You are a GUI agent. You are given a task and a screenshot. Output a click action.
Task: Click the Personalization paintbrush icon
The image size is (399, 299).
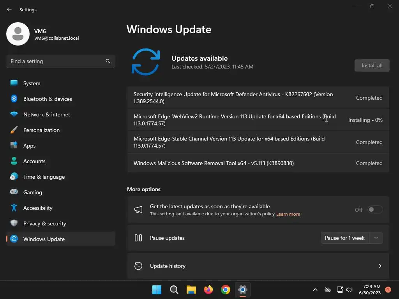[x=14, y=130]
